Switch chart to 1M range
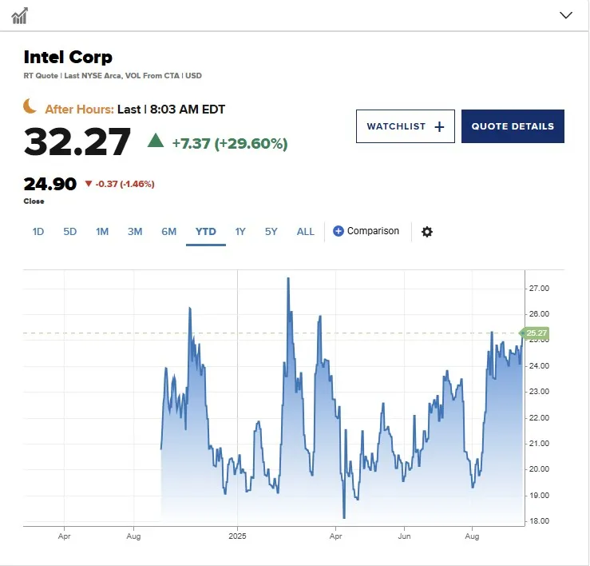590x566 pixels. point(102,231)
